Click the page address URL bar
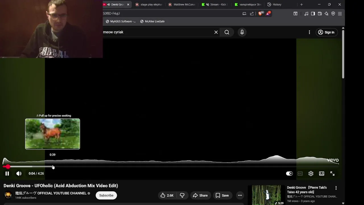This screenshot has height=205, width=364. pos(171,13)
